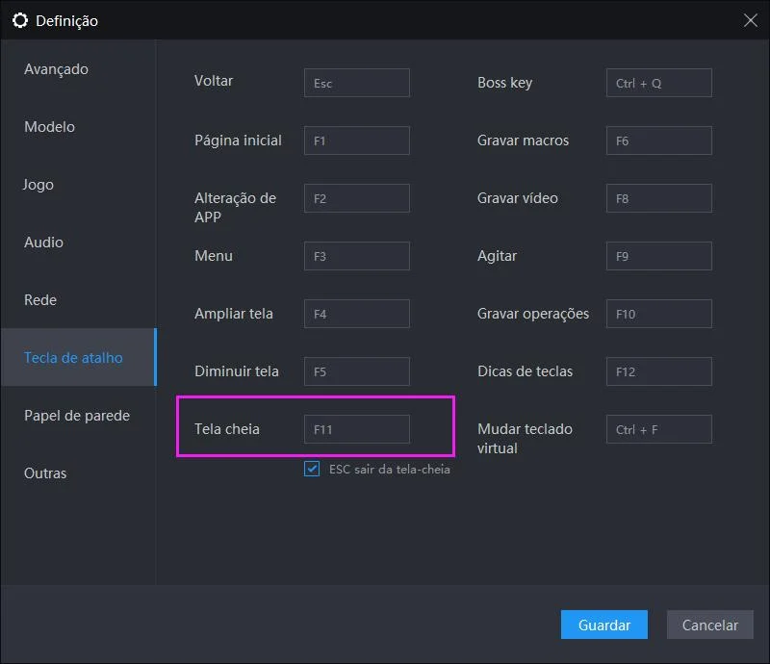Click the Definição title text
Viewport: 770px width, 664px height.
click(66, 21)
